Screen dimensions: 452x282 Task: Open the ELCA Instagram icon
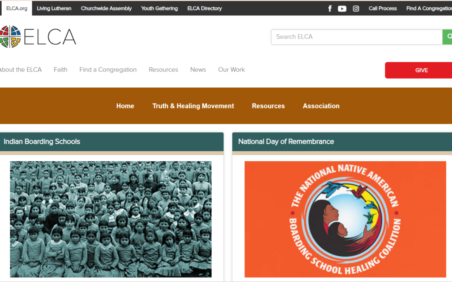(x=356, y=9)
